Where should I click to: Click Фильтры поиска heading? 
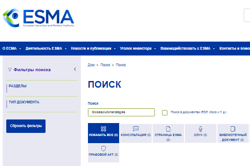(32, 70)
